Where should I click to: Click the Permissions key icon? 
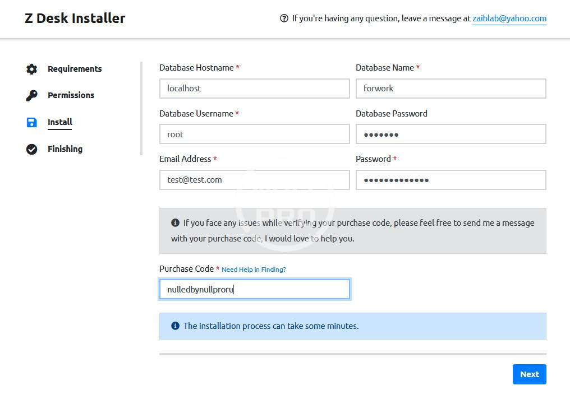click(32, 95)
